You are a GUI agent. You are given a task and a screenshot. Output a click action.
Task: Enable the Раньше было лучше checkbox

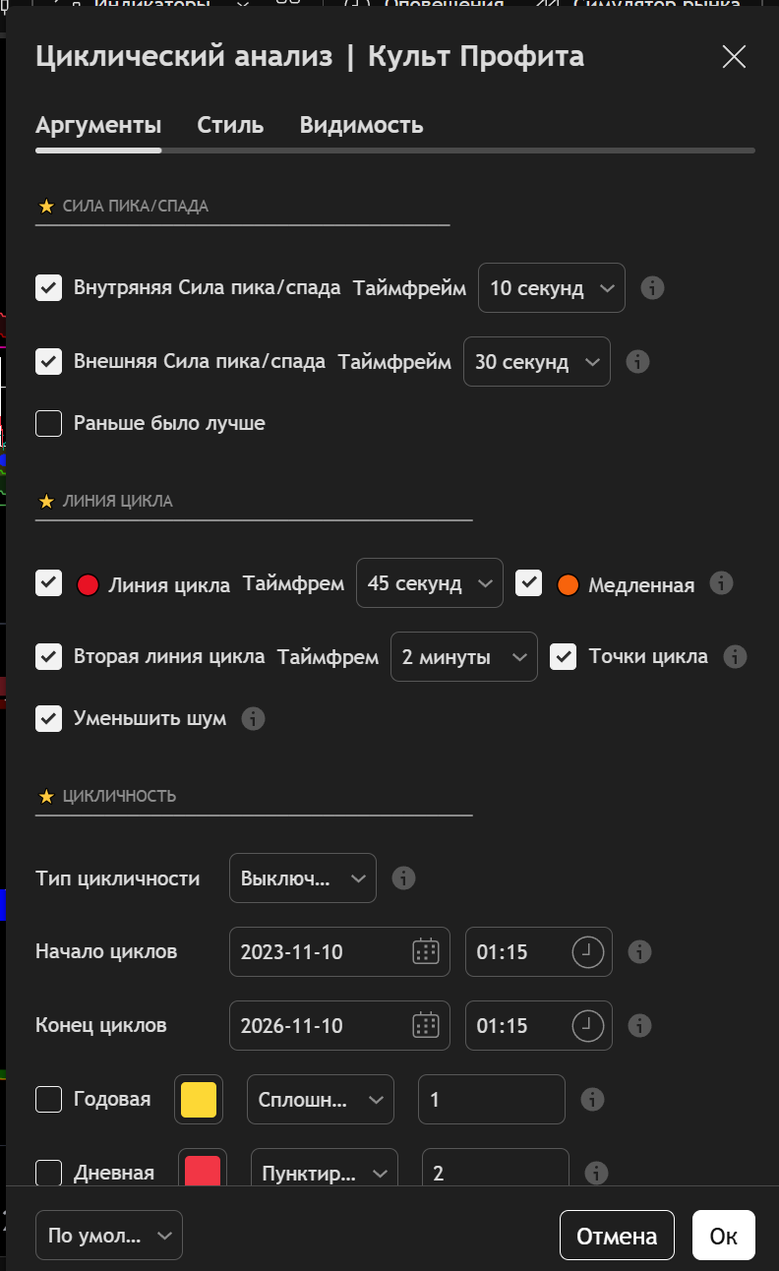[49, 423]
